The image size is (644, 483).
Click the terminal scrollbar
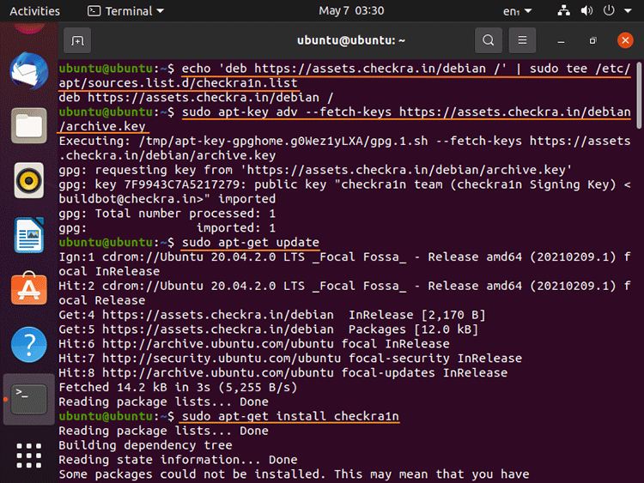(x=639, y=95)
